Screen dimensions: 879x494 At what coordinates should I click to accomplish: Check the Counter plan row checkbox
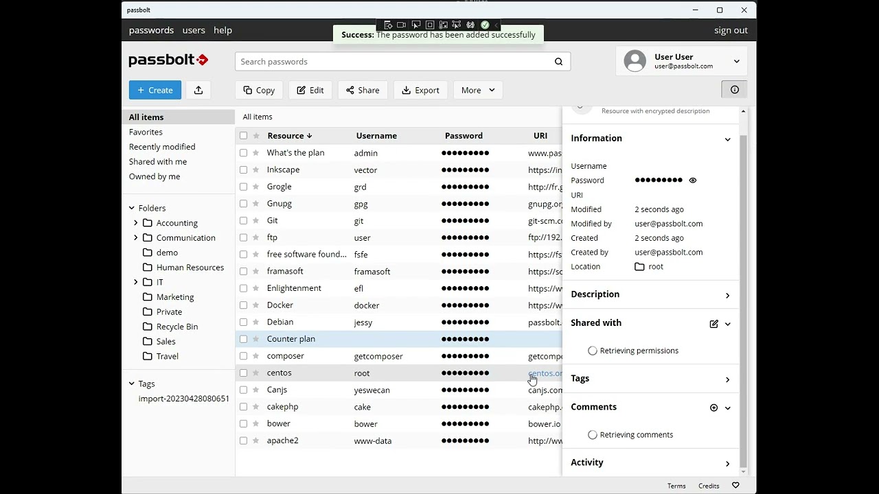coord(243,339)
